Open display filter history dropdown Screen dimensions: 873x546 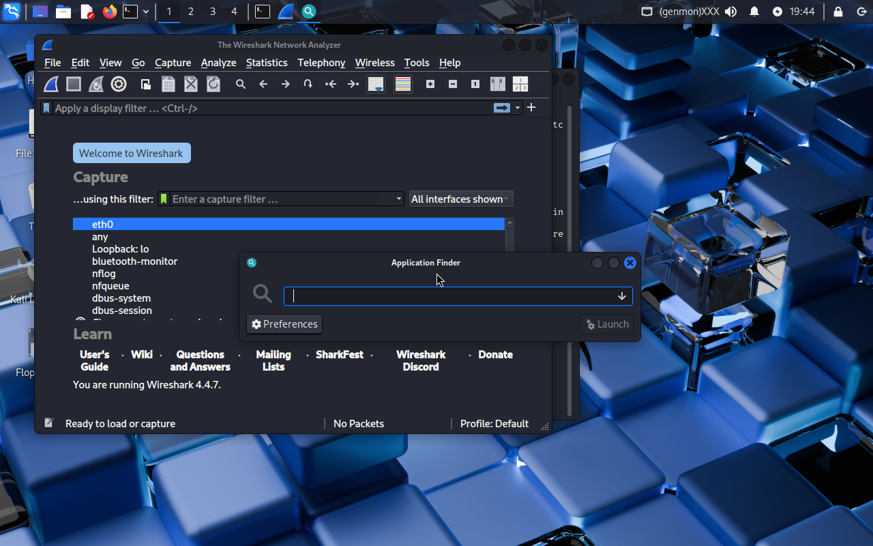click(x=518, y=108)
